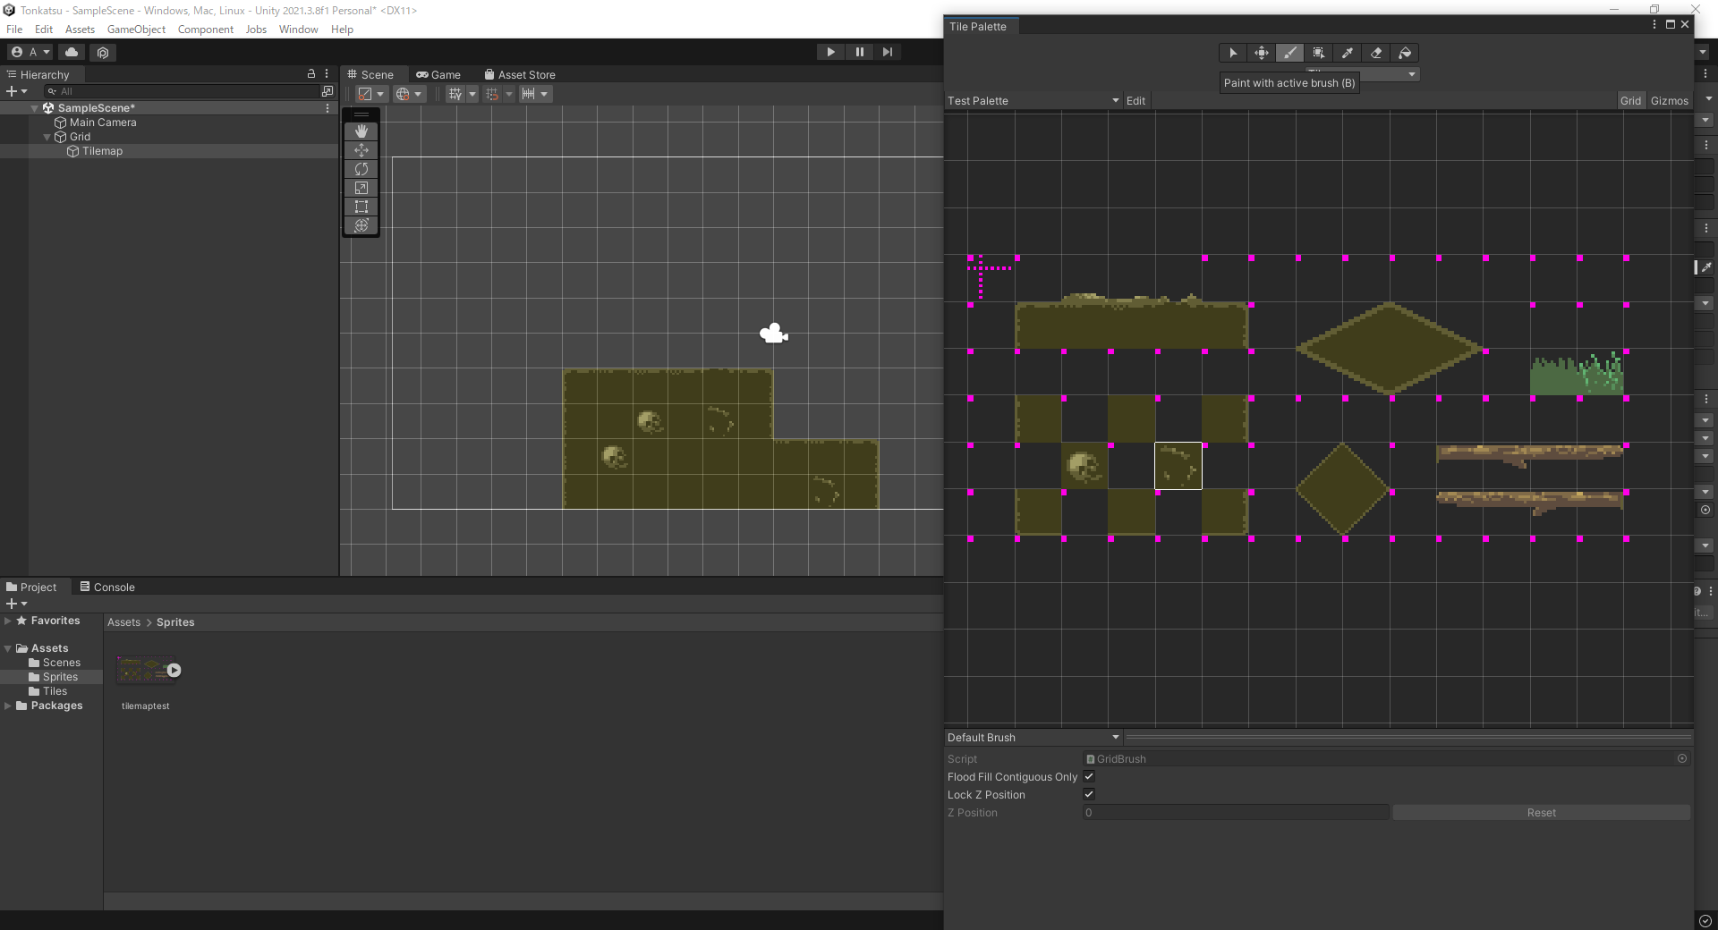This screenshot has width=1718, height=930.
Task: Select the tilemaptest sprite thumbnail
Action: 145,670
